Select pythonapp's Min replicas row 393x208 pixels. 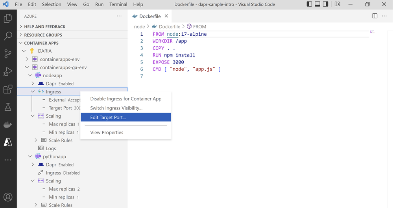[72, 197]
